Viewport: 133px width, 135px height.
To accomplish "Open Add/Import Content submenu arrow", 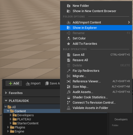I will point(129,22).
